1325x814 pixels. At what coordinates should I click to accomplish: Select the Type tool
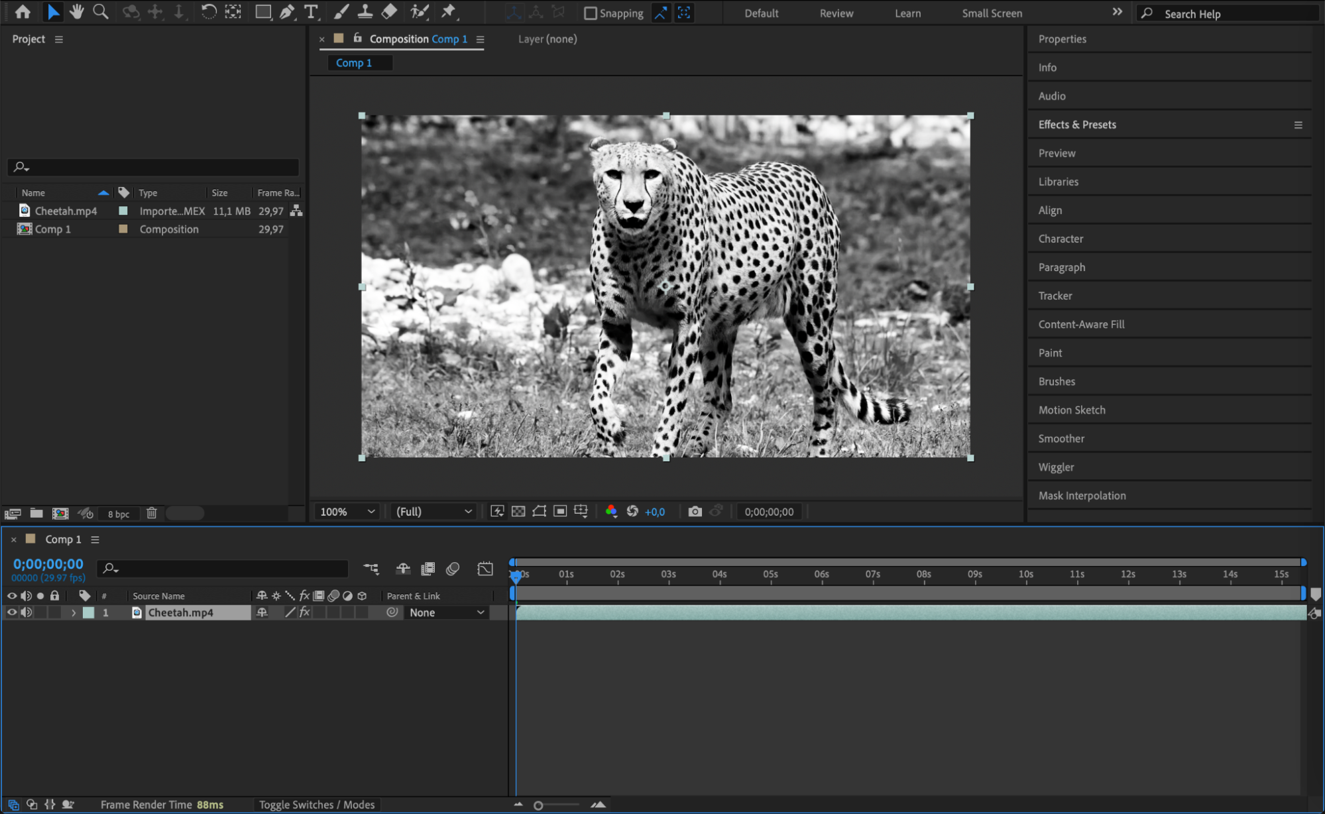[x=310, y=12]
